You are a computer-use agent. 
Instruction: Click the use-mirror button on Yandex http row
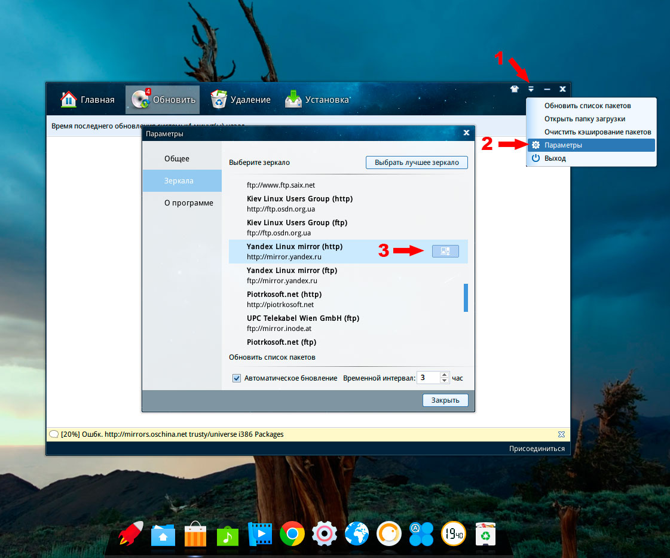pos(445,252)
